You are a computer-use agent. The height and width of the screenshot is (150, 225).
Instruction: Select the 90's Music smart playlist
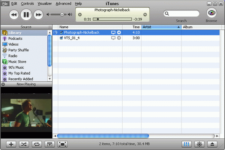click(x=24, y=67)
